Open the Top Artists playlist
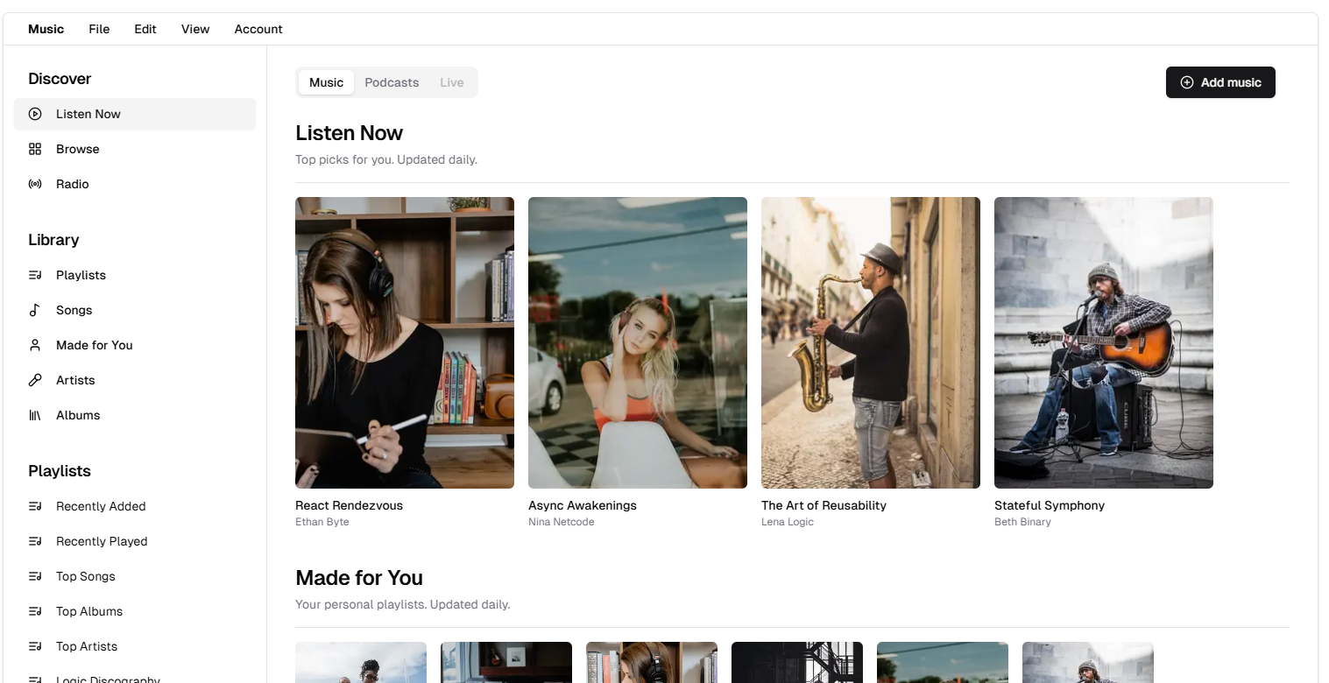Screen dimensions: 1329x683 [x=135, y=646]
